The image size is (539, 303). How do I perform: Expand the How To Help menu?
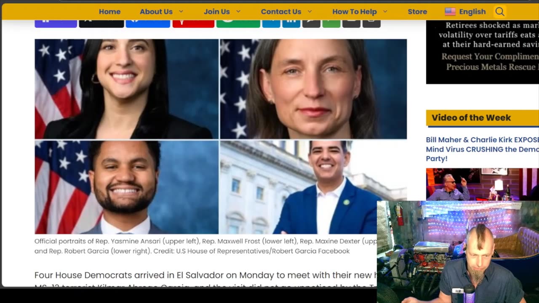tap(360, 12)
